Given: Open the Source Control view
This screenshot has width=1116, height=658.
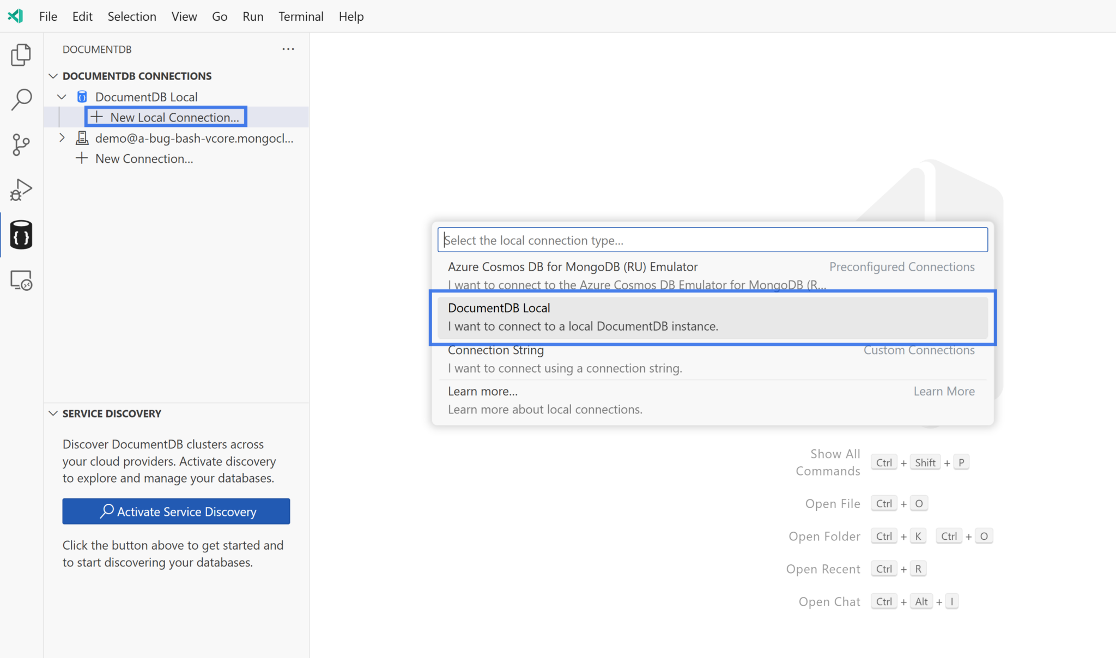Looking at the screenshot, I should pyautogui.click(x=21, y=144).
